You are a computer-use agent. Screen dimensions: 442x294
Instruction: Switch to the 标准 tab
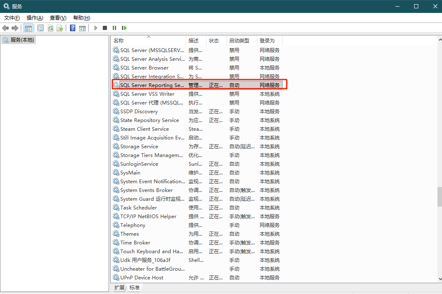click(x=134, y=287)
